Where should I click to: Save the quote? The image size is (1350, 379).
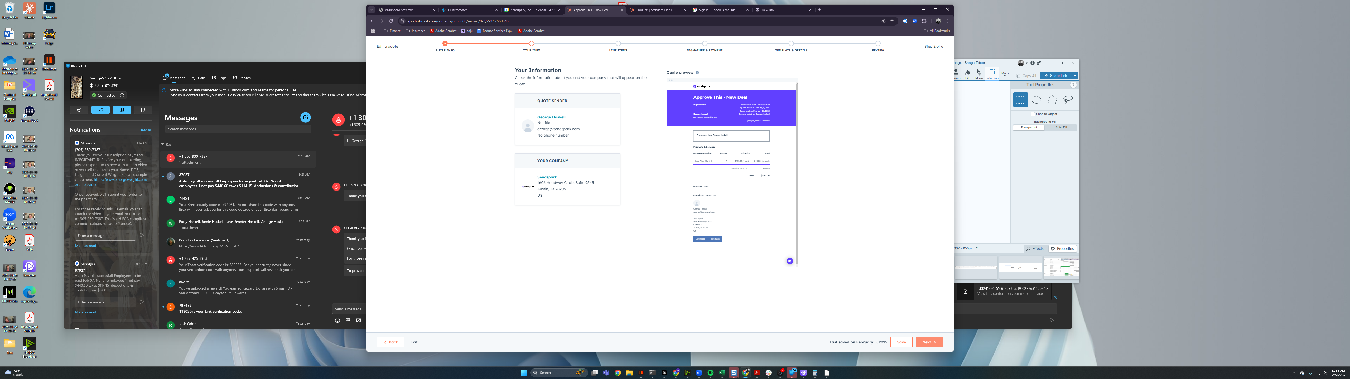click(901, 342)
